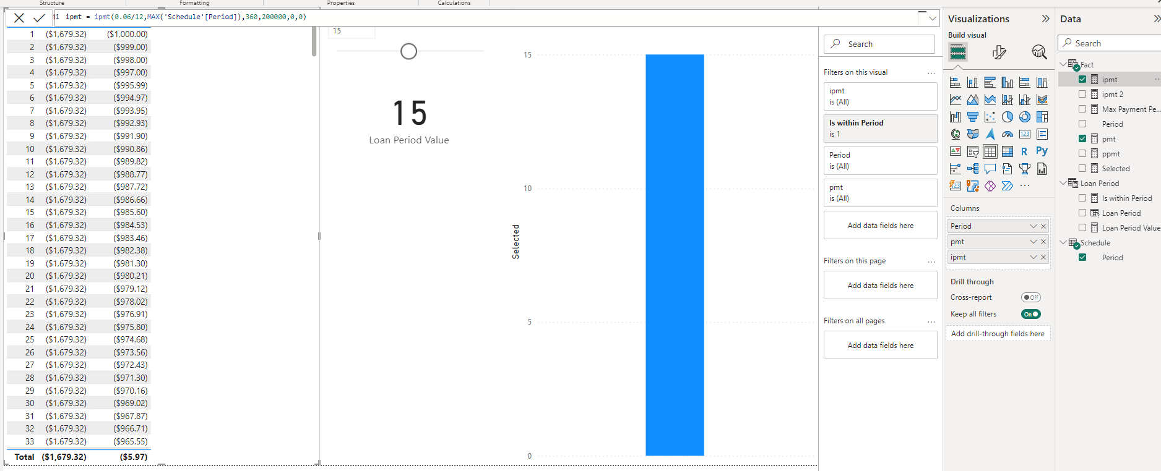Viewport: 1161px width, 471px height.
Task: Uncheck the pmt field checkbox
Action: pyautogui.click(x=1082, y=138)
